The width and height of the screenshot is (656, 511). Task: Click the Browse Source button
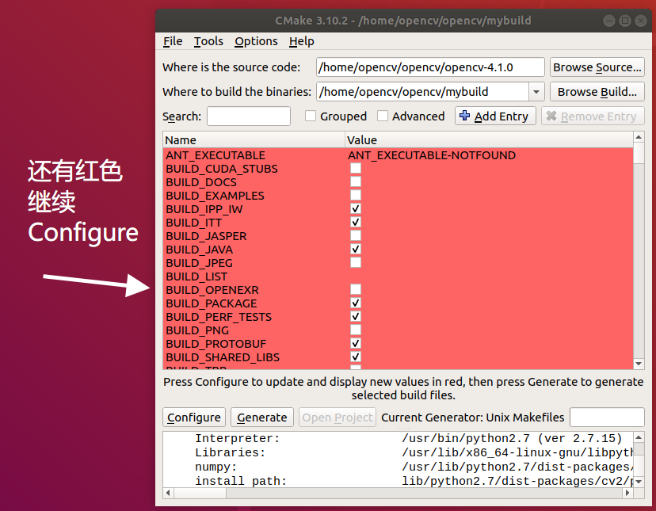[597, 67]
